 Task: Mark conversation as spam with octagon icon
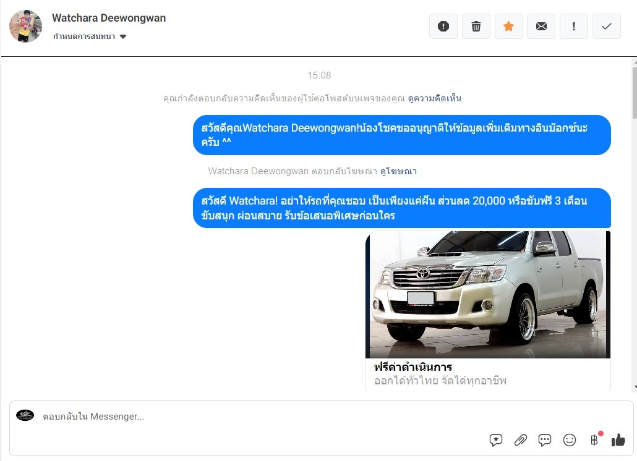pyautogui.click(x=443, y=27)
